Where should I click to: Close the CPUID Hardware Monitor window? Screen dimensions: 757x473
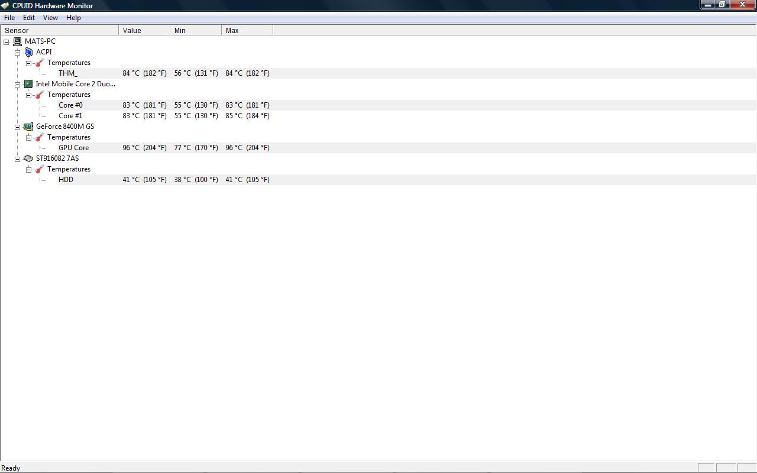tap(743, 5)
